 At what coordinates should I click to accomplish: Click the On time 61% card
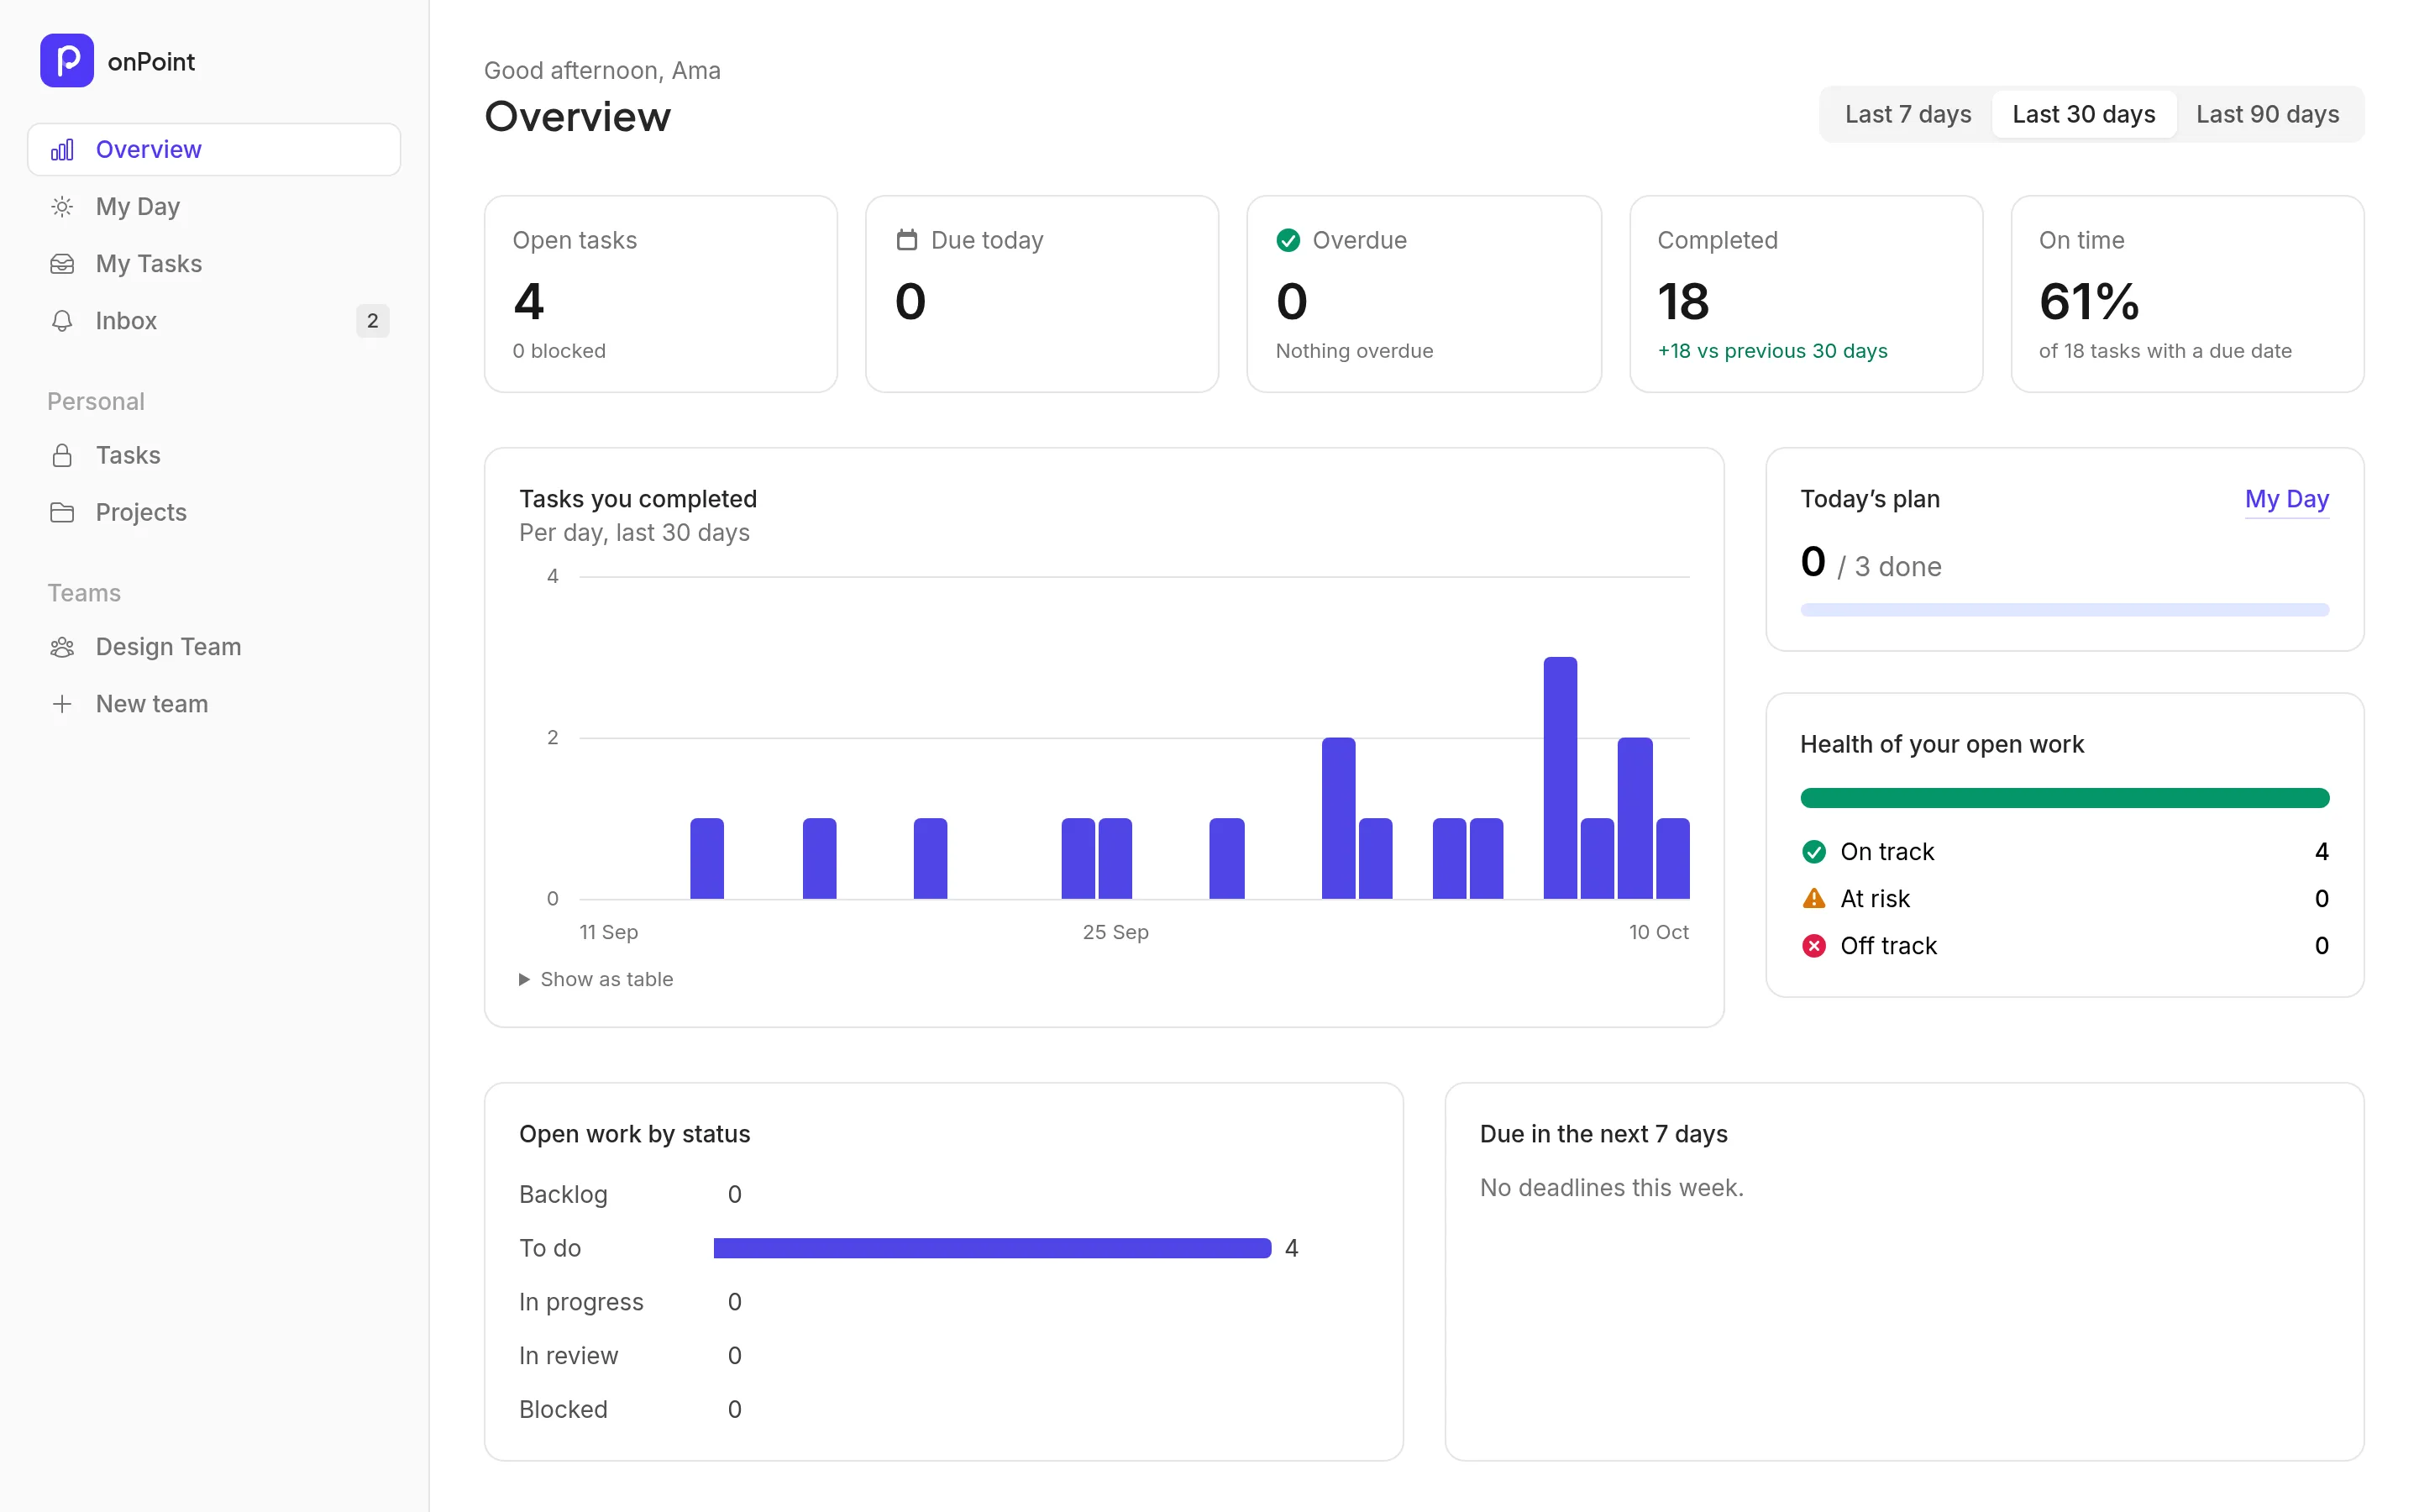[x=2187, y=294]
